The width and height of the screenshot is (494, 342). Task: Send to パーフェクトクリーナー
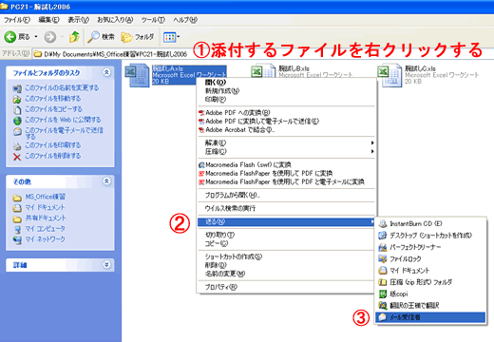(x=430, y=247)
